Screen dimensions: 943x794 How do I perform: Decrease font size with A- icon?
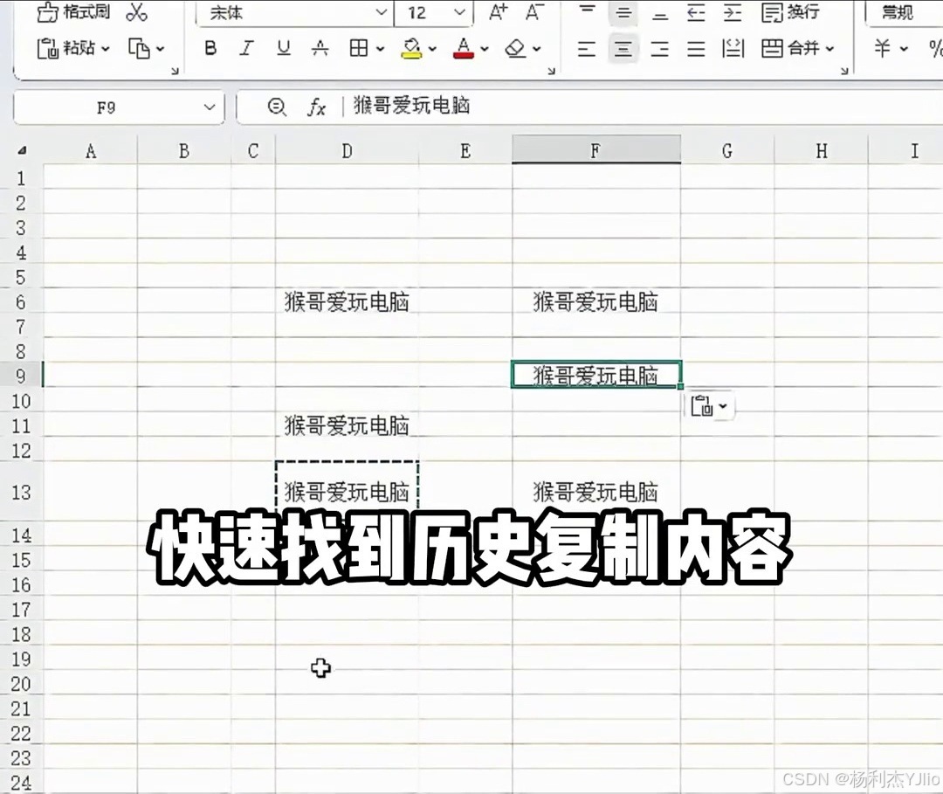534,12
